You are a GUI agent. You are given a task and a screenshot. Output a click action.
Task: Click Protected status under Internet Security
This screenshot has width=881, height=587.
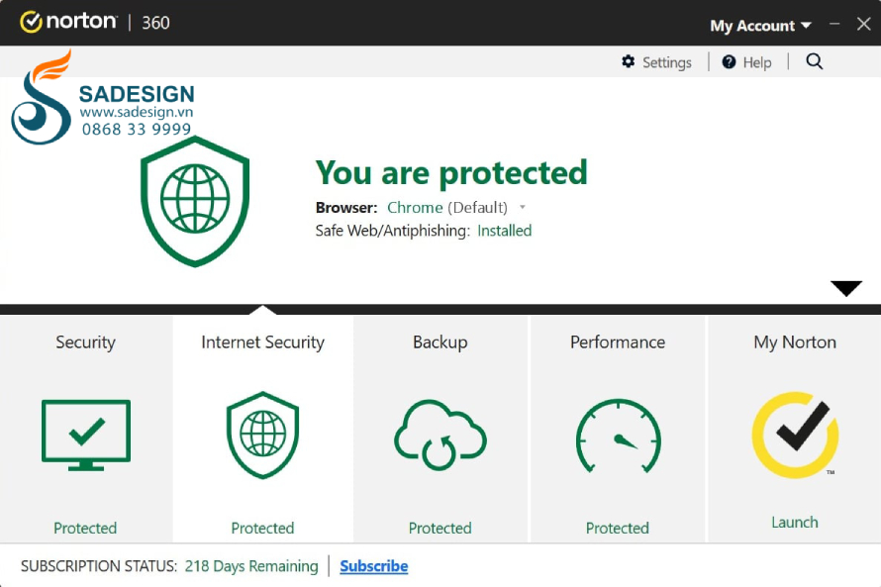pos(262,528)
